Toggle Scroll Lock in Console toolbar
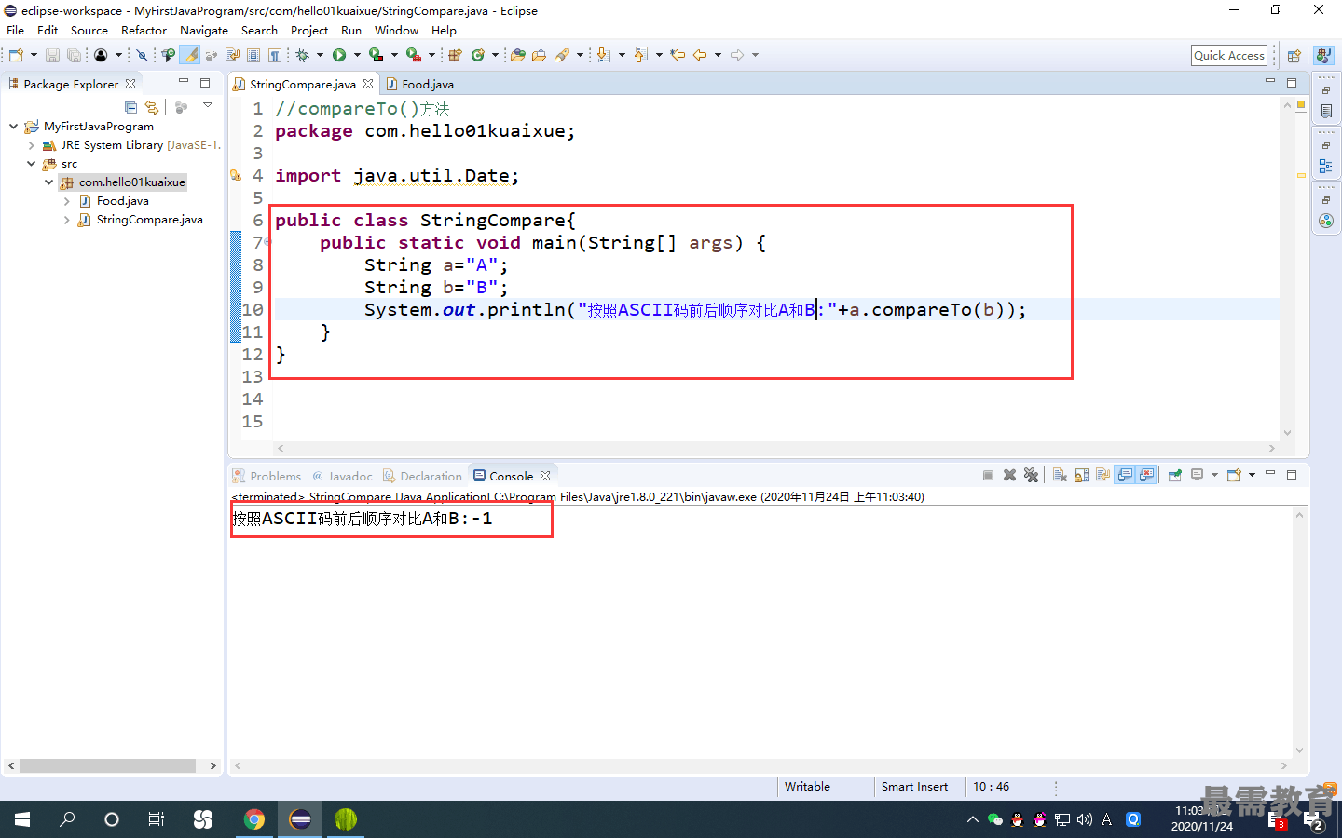1342x838 pixels. point(1081,475)
